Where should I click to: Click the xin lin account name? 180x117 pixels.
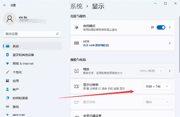[x=23, y=17]
